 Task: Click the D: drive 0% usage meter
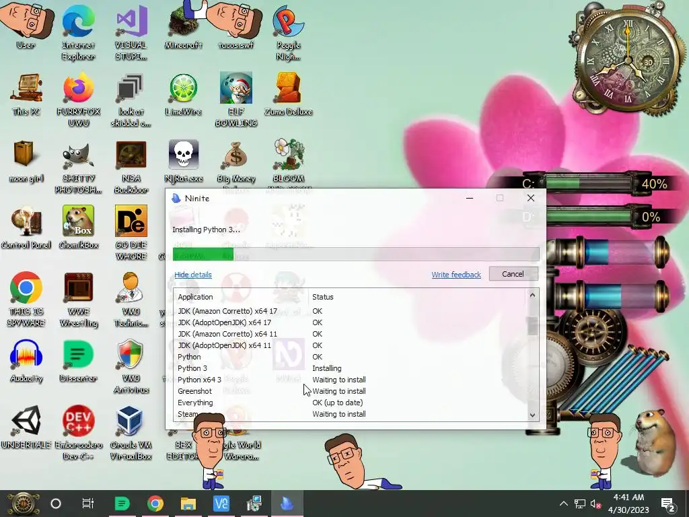tap(597, 216)
